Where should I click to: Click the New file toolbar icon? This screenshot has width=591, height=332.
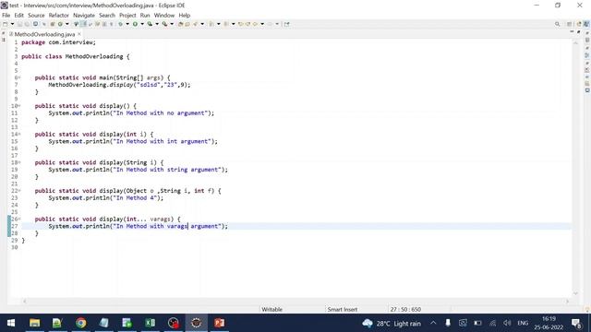pos(5,24)
